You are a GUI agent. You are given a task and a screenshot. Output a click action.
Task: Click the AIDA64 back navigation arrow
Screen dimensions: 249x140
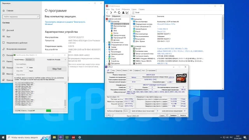tap(107, 12)
